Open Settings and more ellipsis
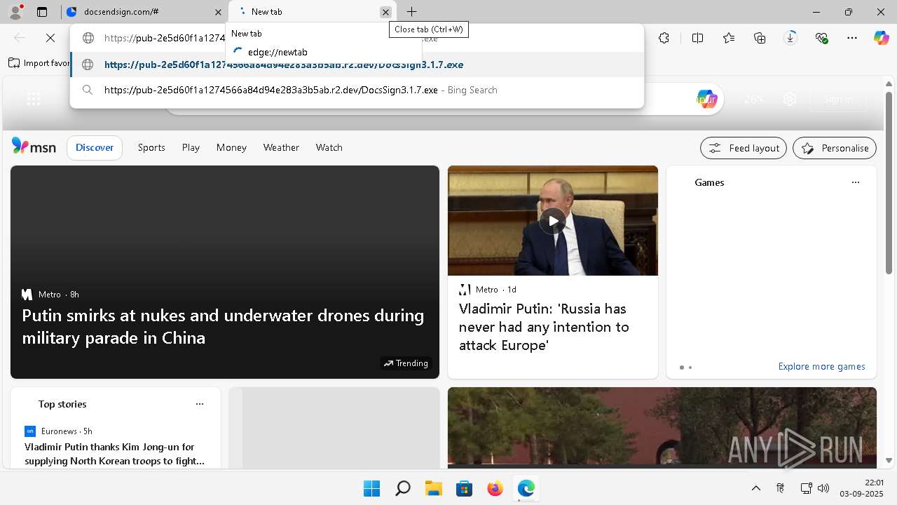 pos(852,38)
